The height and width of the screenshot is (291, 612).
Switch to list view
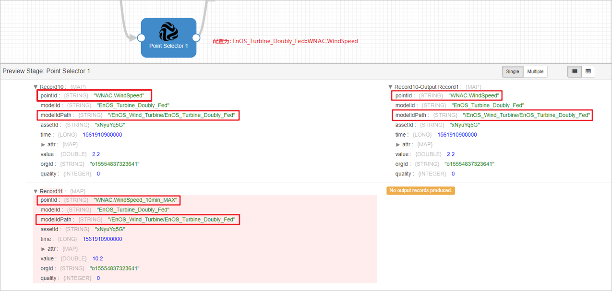click(x=574, y=71)
